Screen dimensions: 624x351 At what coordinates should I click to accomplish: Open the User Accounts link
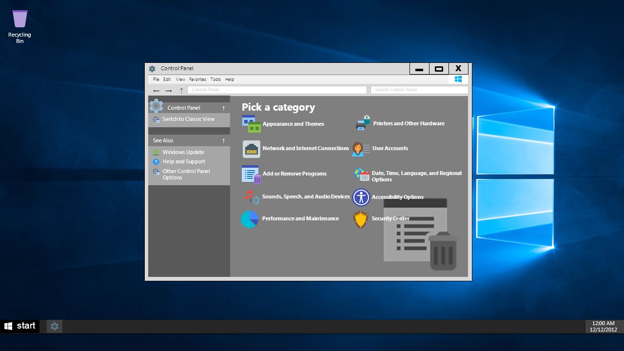point(390,148)
